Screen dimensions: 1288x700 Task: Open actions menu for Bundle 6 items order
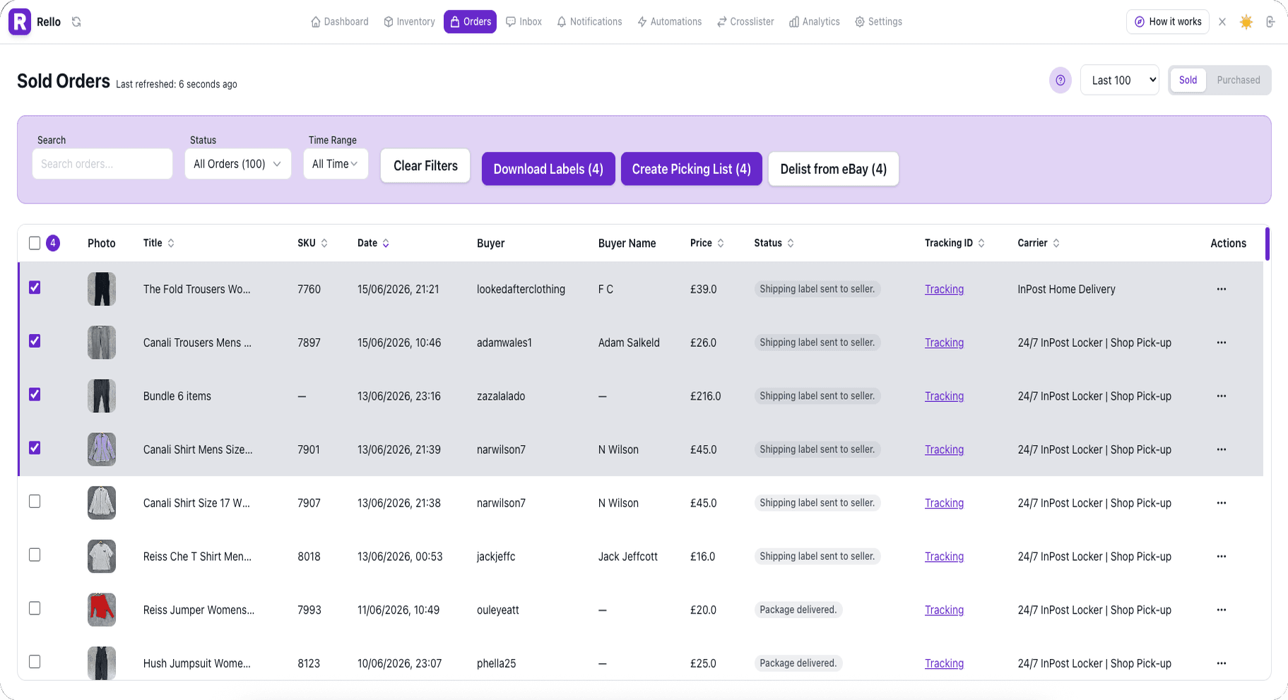tap(1222, 396)
